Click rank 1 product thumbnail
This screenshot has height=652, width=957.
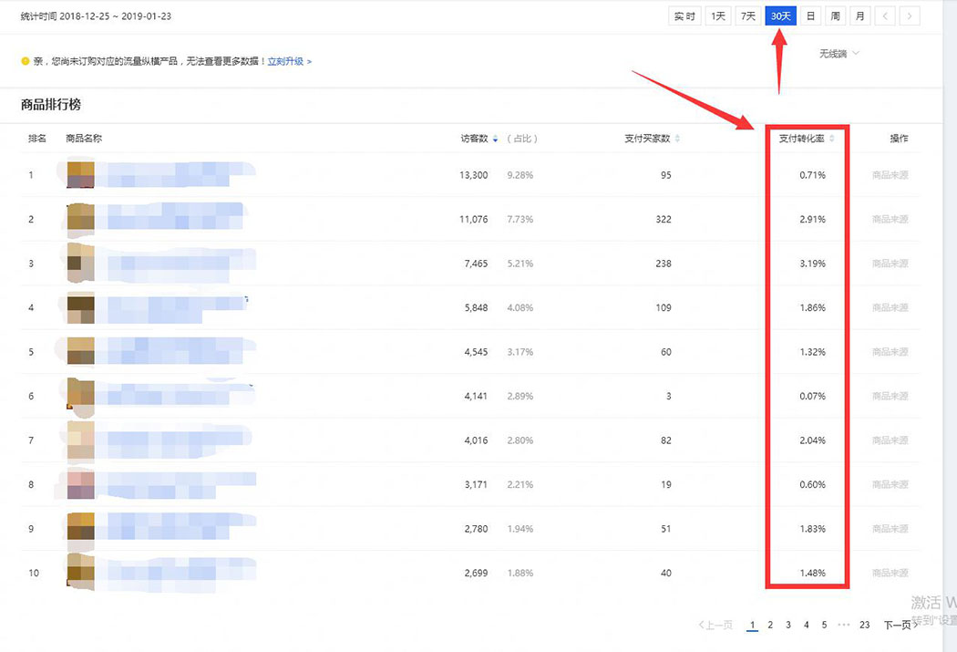(x=80, y=174)
